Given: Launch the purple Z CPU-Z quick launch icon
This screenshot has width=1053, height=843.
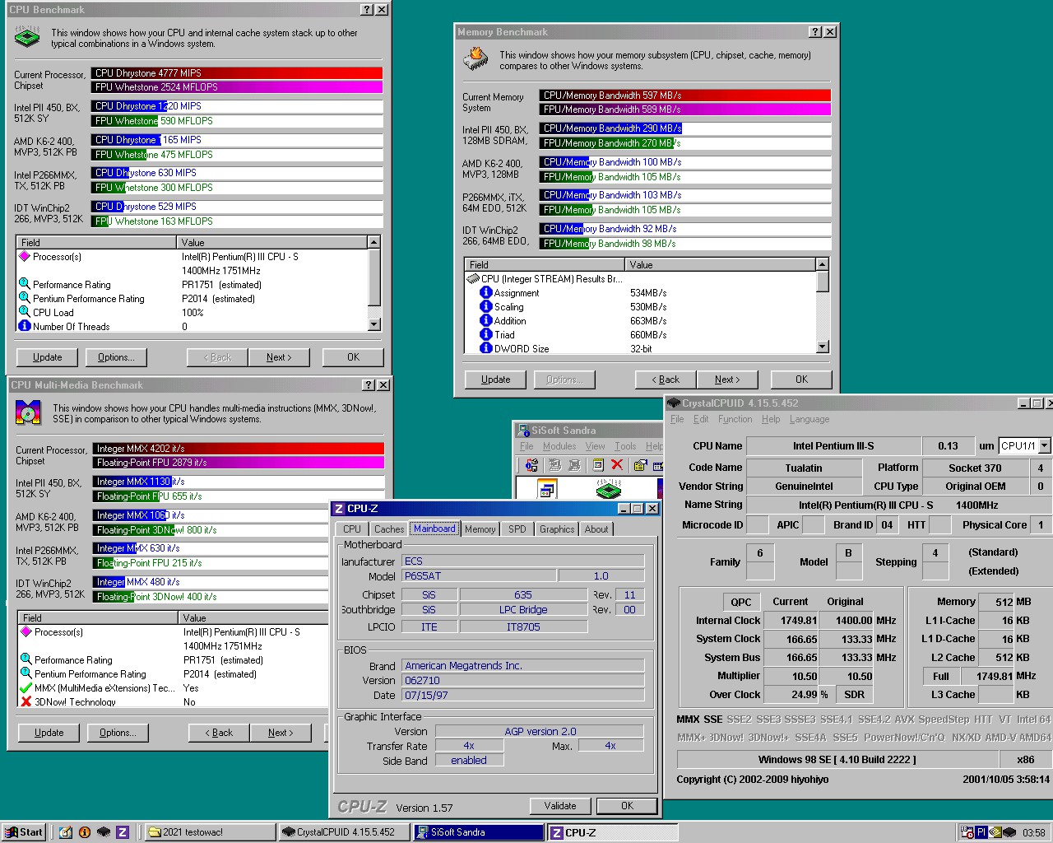Looking at the screenshot, I should (x=123, y=832).
